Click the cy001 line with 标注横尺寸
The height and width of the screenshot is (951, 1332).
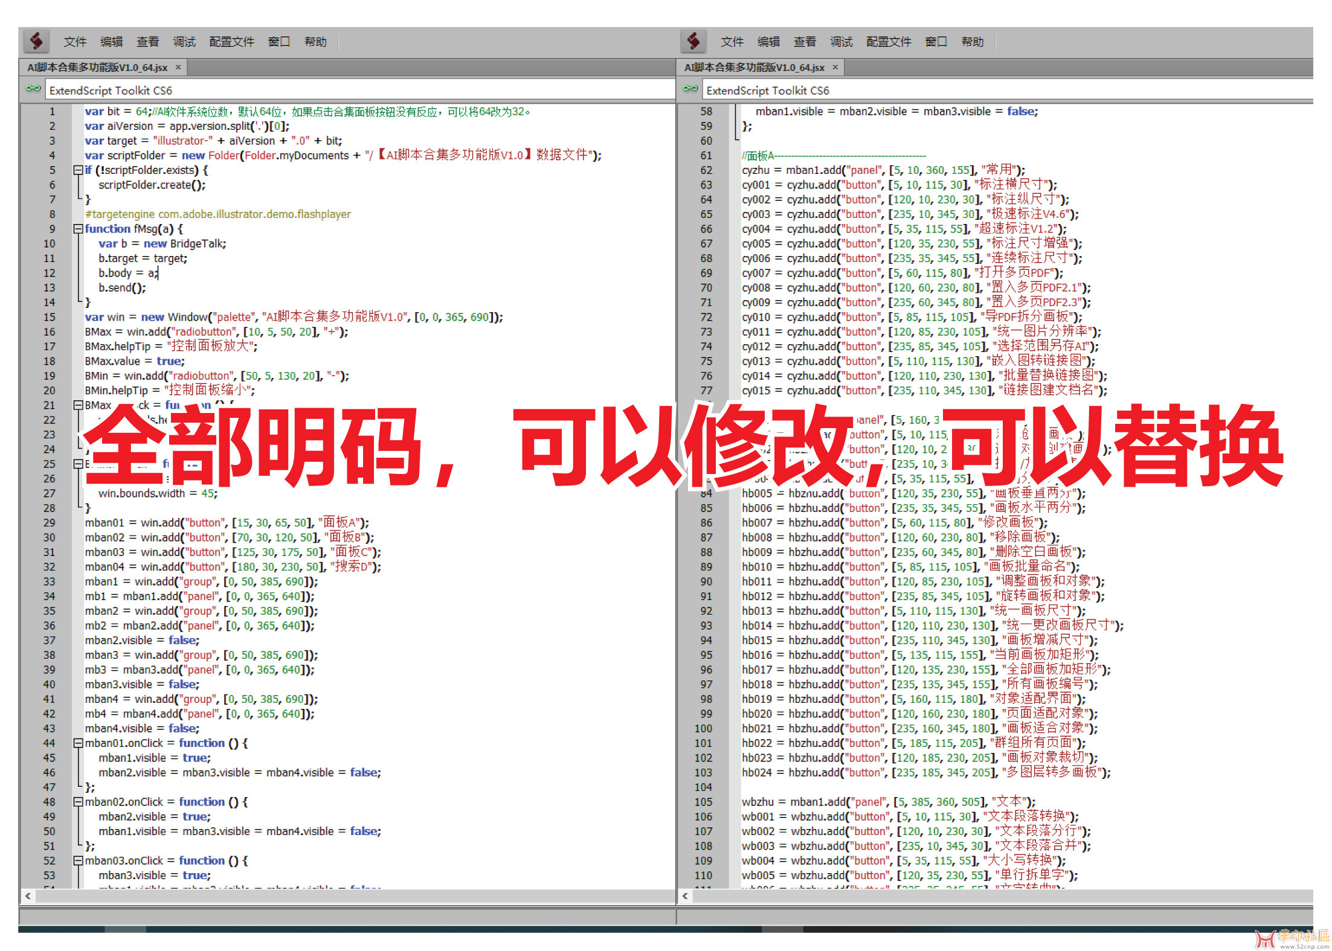899,185
